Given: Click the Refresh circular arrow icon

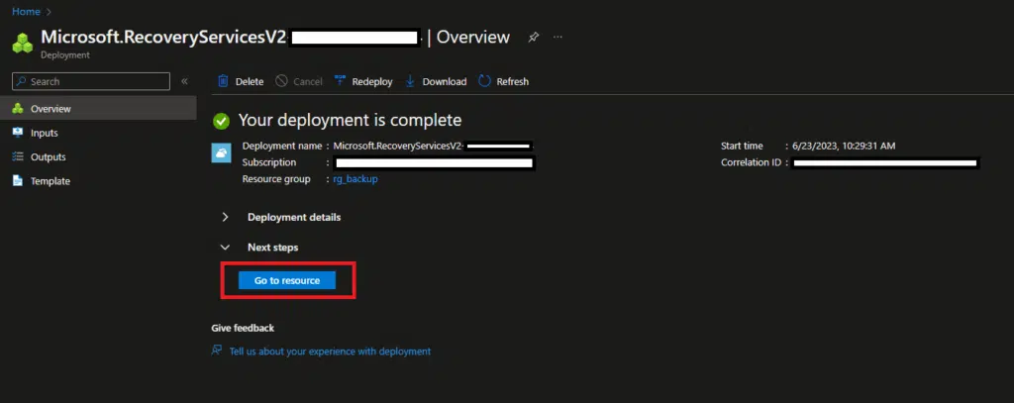Looking at the screenshot, I should pyautogui.click(x=484, y=81).
